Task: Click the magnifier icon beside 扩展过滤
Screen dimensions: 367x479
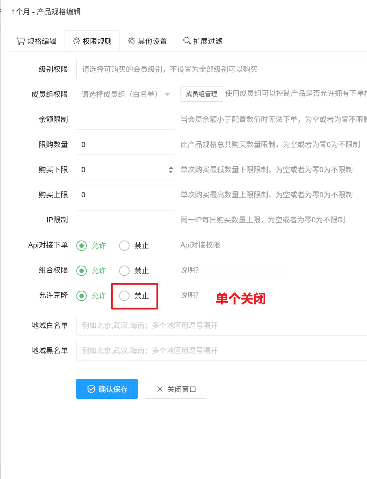Action: pyautogui.click(x=187, y=41)
